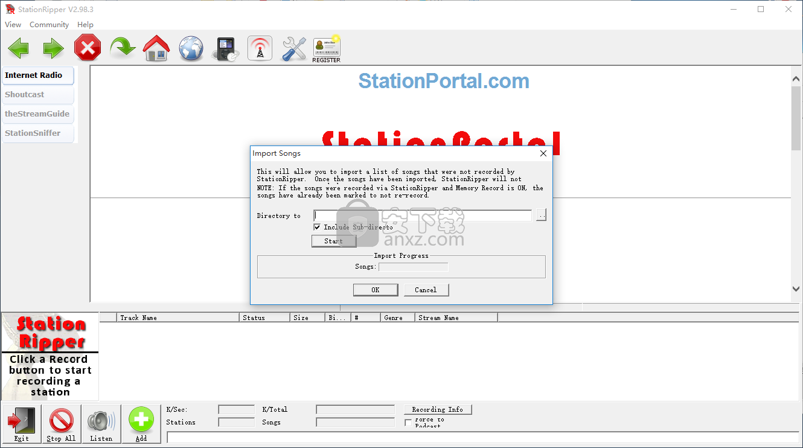The height and width of the screenshot is (448, 803).
Task: Click the green Forward arrow icon
Action: [x=53, y=48]
